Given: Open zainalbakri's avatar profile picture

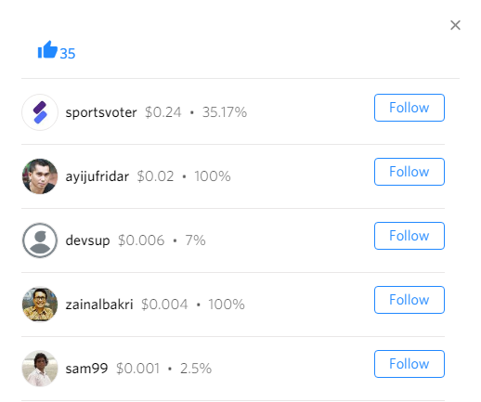Looking at the screenshot, I should pyautogui.click(x=40, y=305).
